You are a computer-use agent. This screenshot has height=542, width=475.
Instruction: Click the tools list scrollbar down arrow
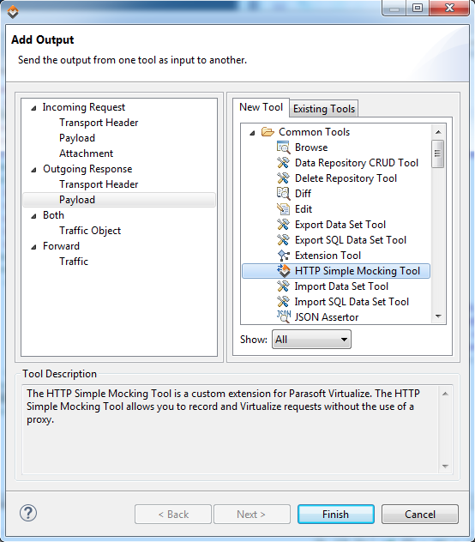(x=438, y=316)
